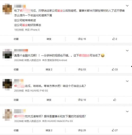The image size is (132, 135).
Task: Open avatar of the 金融大瓜 post author
Action: pos(7,54)
